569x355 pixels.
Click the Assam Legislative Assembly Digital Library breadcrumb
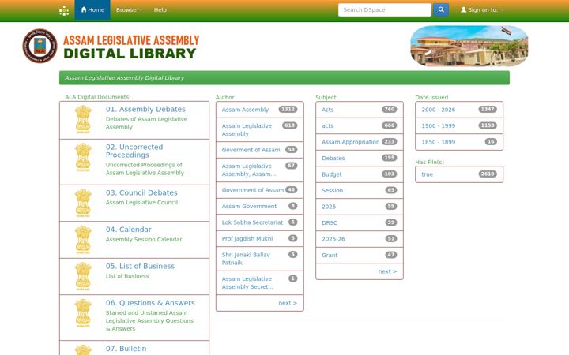(125, 77)
